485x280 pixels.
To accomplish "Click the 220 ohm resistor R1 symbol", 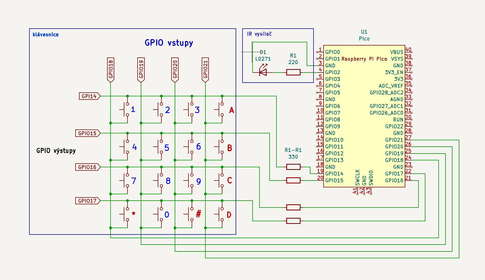I will pyautogui.click(x=293, y=72).
